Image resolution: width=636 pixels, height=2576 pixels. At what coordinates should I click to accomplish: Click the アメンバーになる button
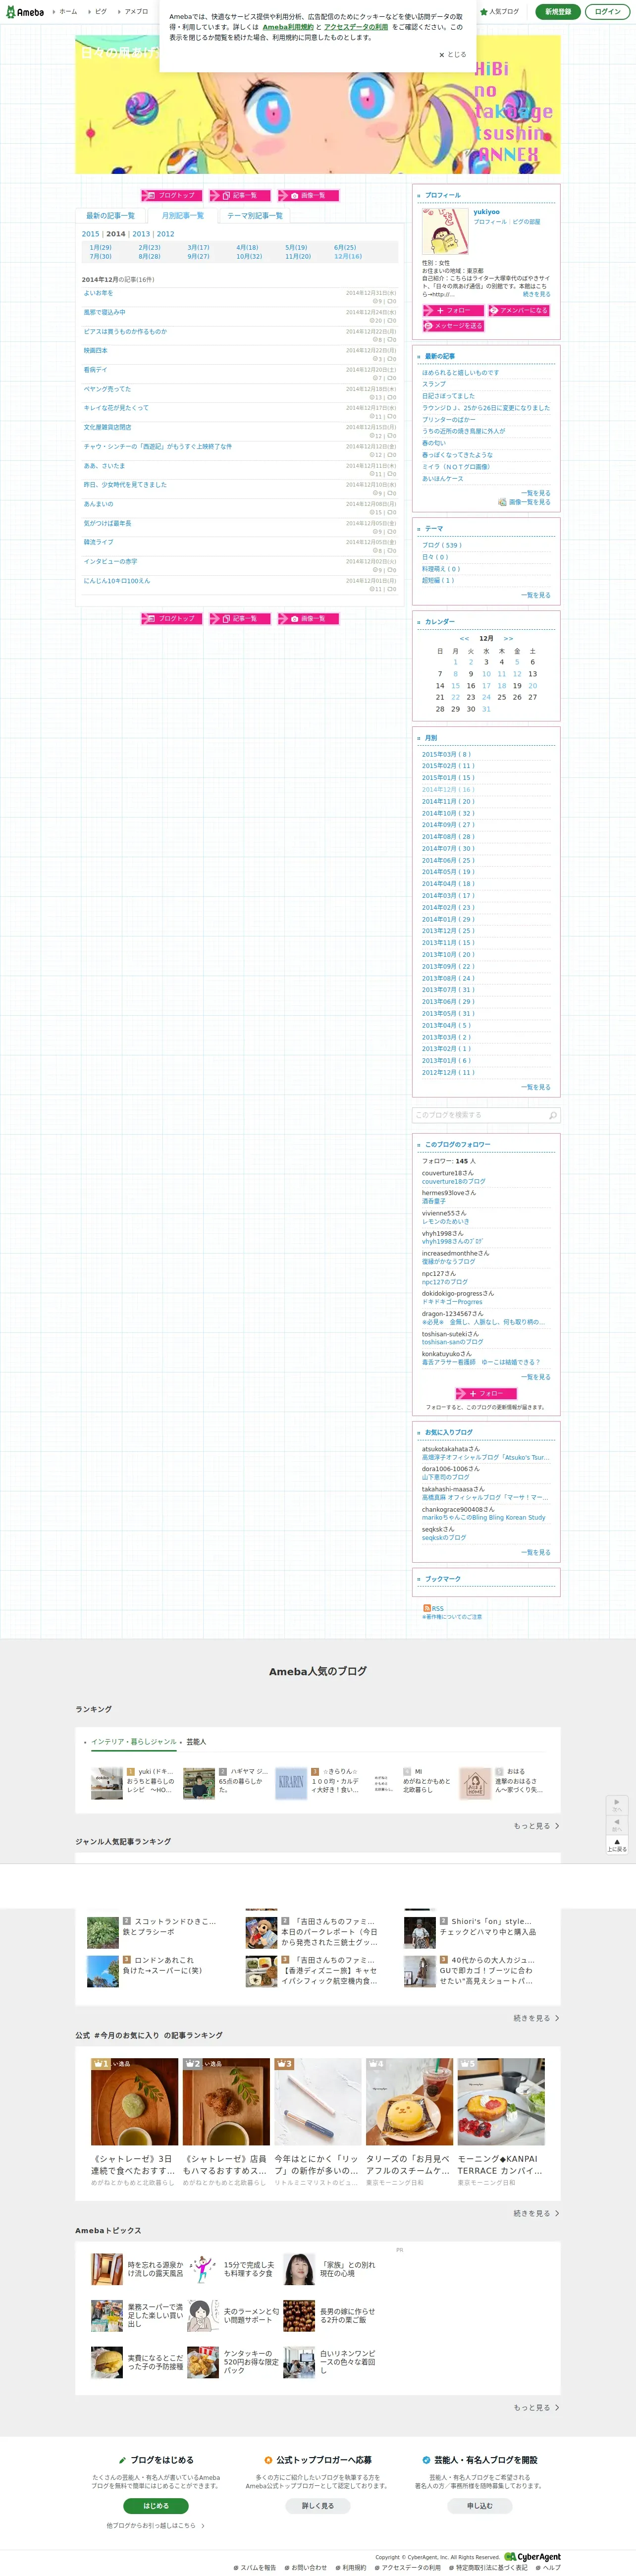coord(519,310)
